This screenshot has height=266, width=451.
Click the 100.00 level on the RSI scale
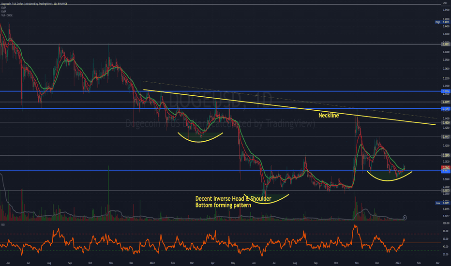coord(446,223)
